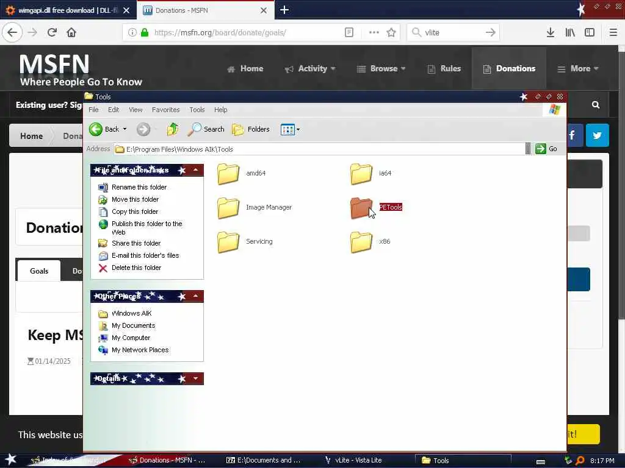Open My Documents in Other Places
625x468 pixels.
coord(133,325)
